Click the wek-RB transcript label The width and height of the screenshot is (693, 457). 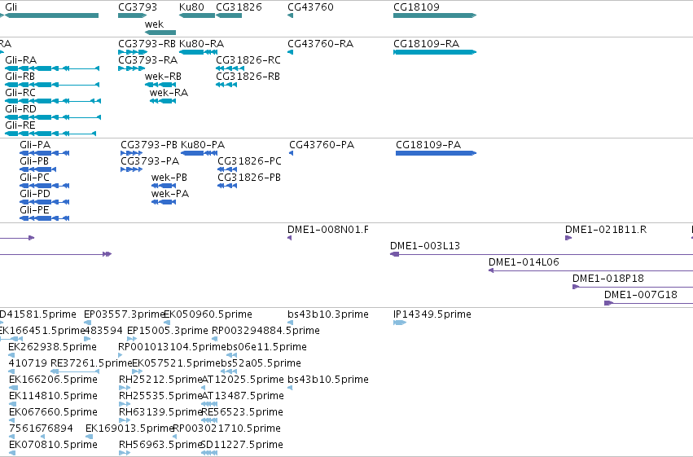163,77
